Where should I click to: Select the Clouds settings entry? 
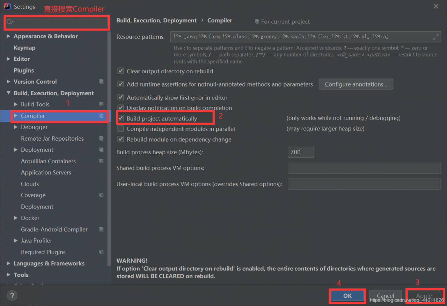pos(30,184)
